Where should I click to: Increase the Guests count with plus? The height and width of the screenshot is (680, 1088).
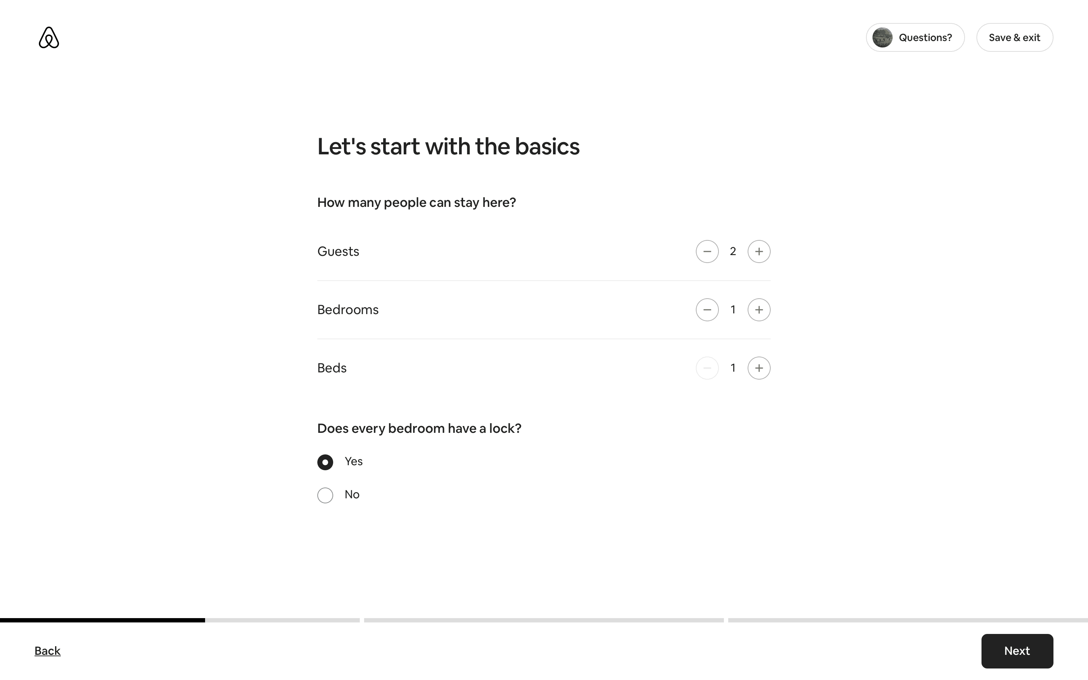tap(758, 251)
